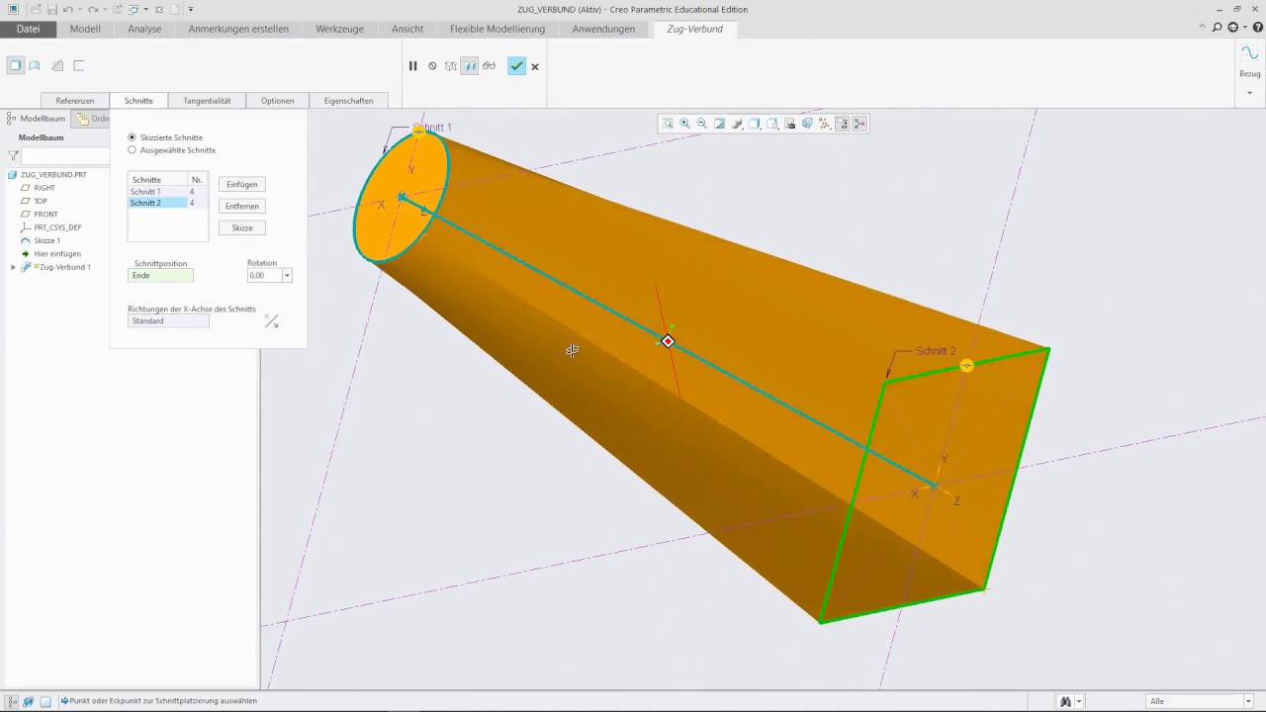
Task: Select the surface blend option icon
Action: pos(35,66)
